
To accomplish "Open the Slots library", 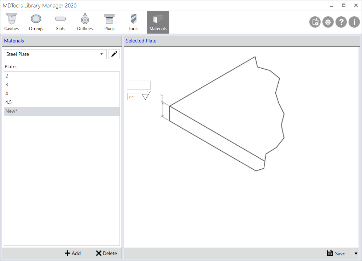I will click(x=60, y=22).
